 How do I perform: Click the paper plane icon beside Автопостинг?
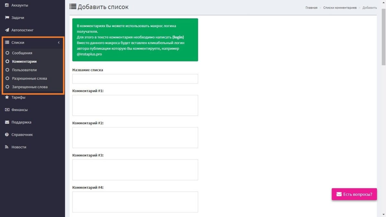pos(7,30)
